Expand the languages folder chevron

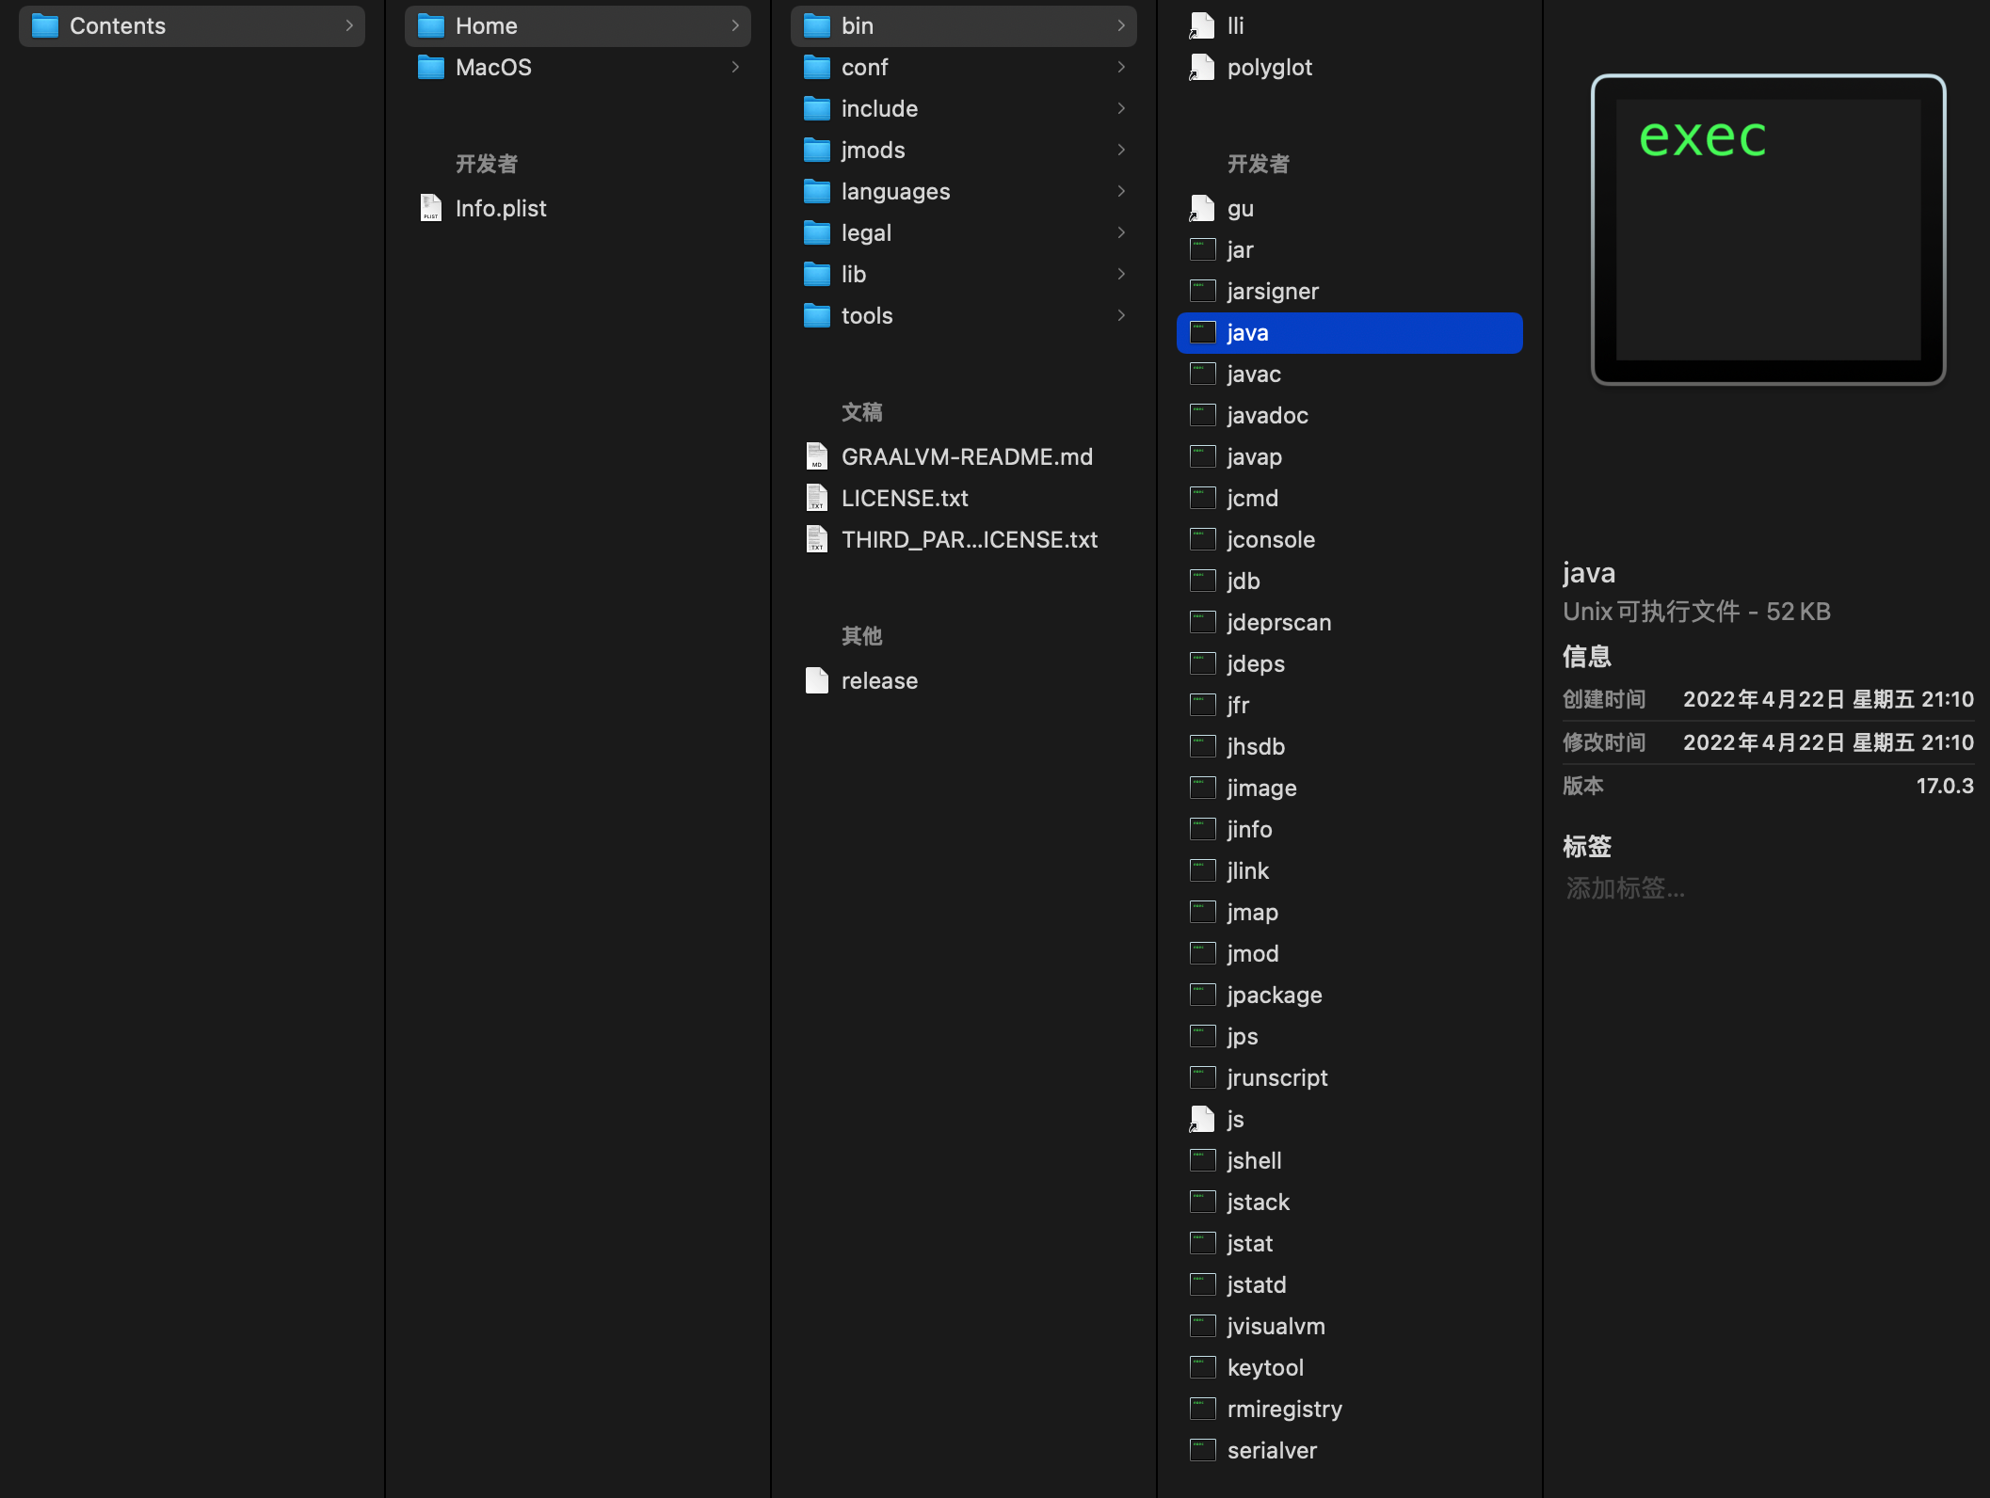pos(1120,192)
